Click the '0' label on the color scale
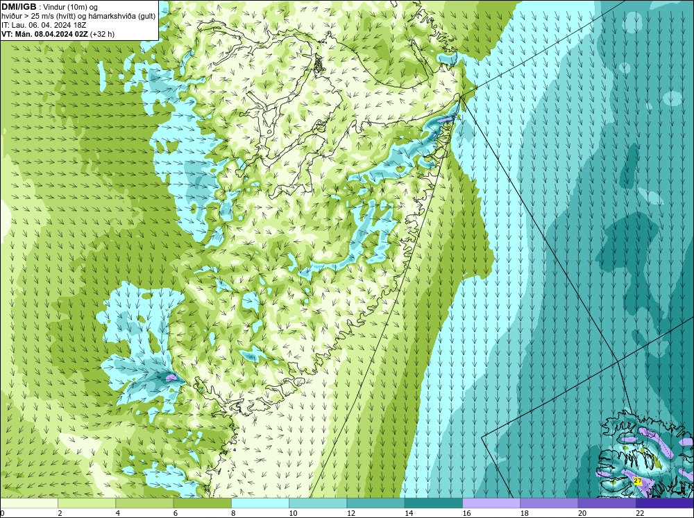The width and height of the screenshot is (694, 518). point(2,513)
